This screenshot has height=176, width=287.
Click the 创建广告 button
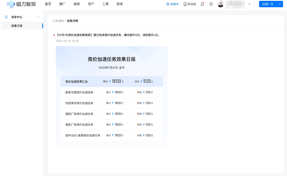click(x=267, y=4)
